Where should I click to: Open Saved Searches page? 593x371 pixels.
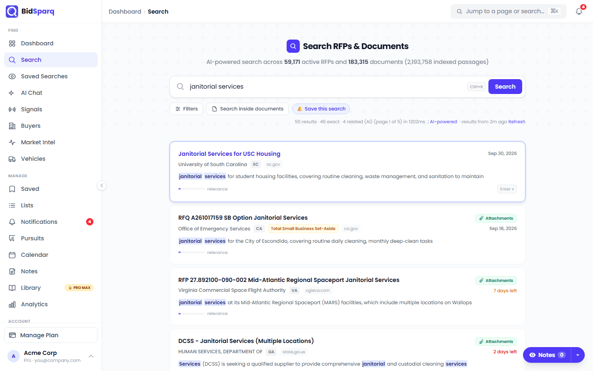[51, 76]
